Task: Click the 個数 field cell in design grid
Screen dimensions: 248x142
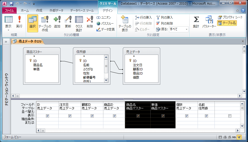Action: (187, 105)
